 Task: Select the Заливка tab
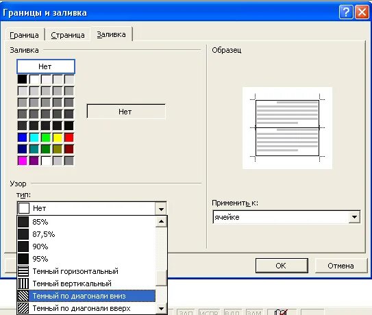(111, 34)
